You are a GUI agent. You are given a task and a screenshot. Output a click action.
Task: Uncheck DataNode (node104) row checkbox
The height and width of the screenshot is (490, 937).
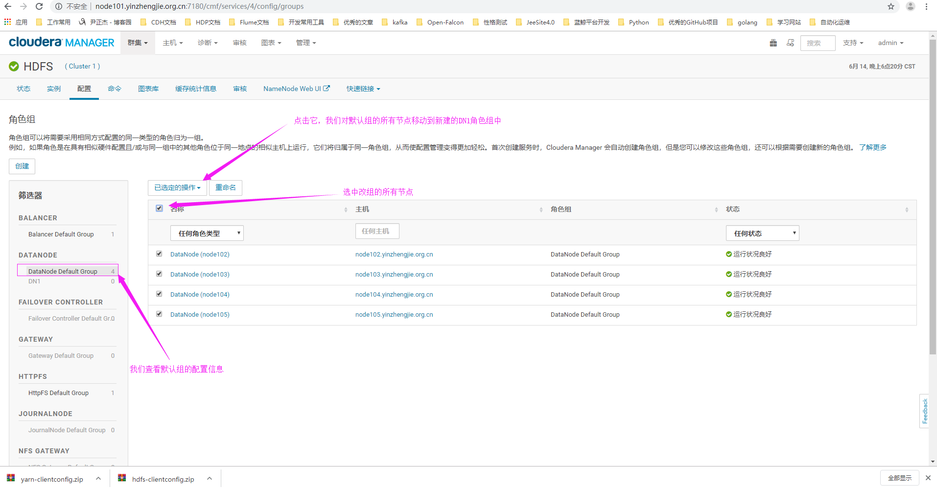pyautogui.click(x=159, y=294)
